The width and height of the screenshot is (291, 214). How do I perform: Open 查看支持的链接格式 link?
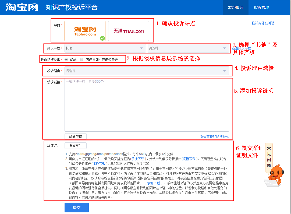point(214,136)
